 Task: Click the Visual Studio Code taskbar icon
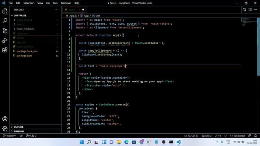point(178,142)
